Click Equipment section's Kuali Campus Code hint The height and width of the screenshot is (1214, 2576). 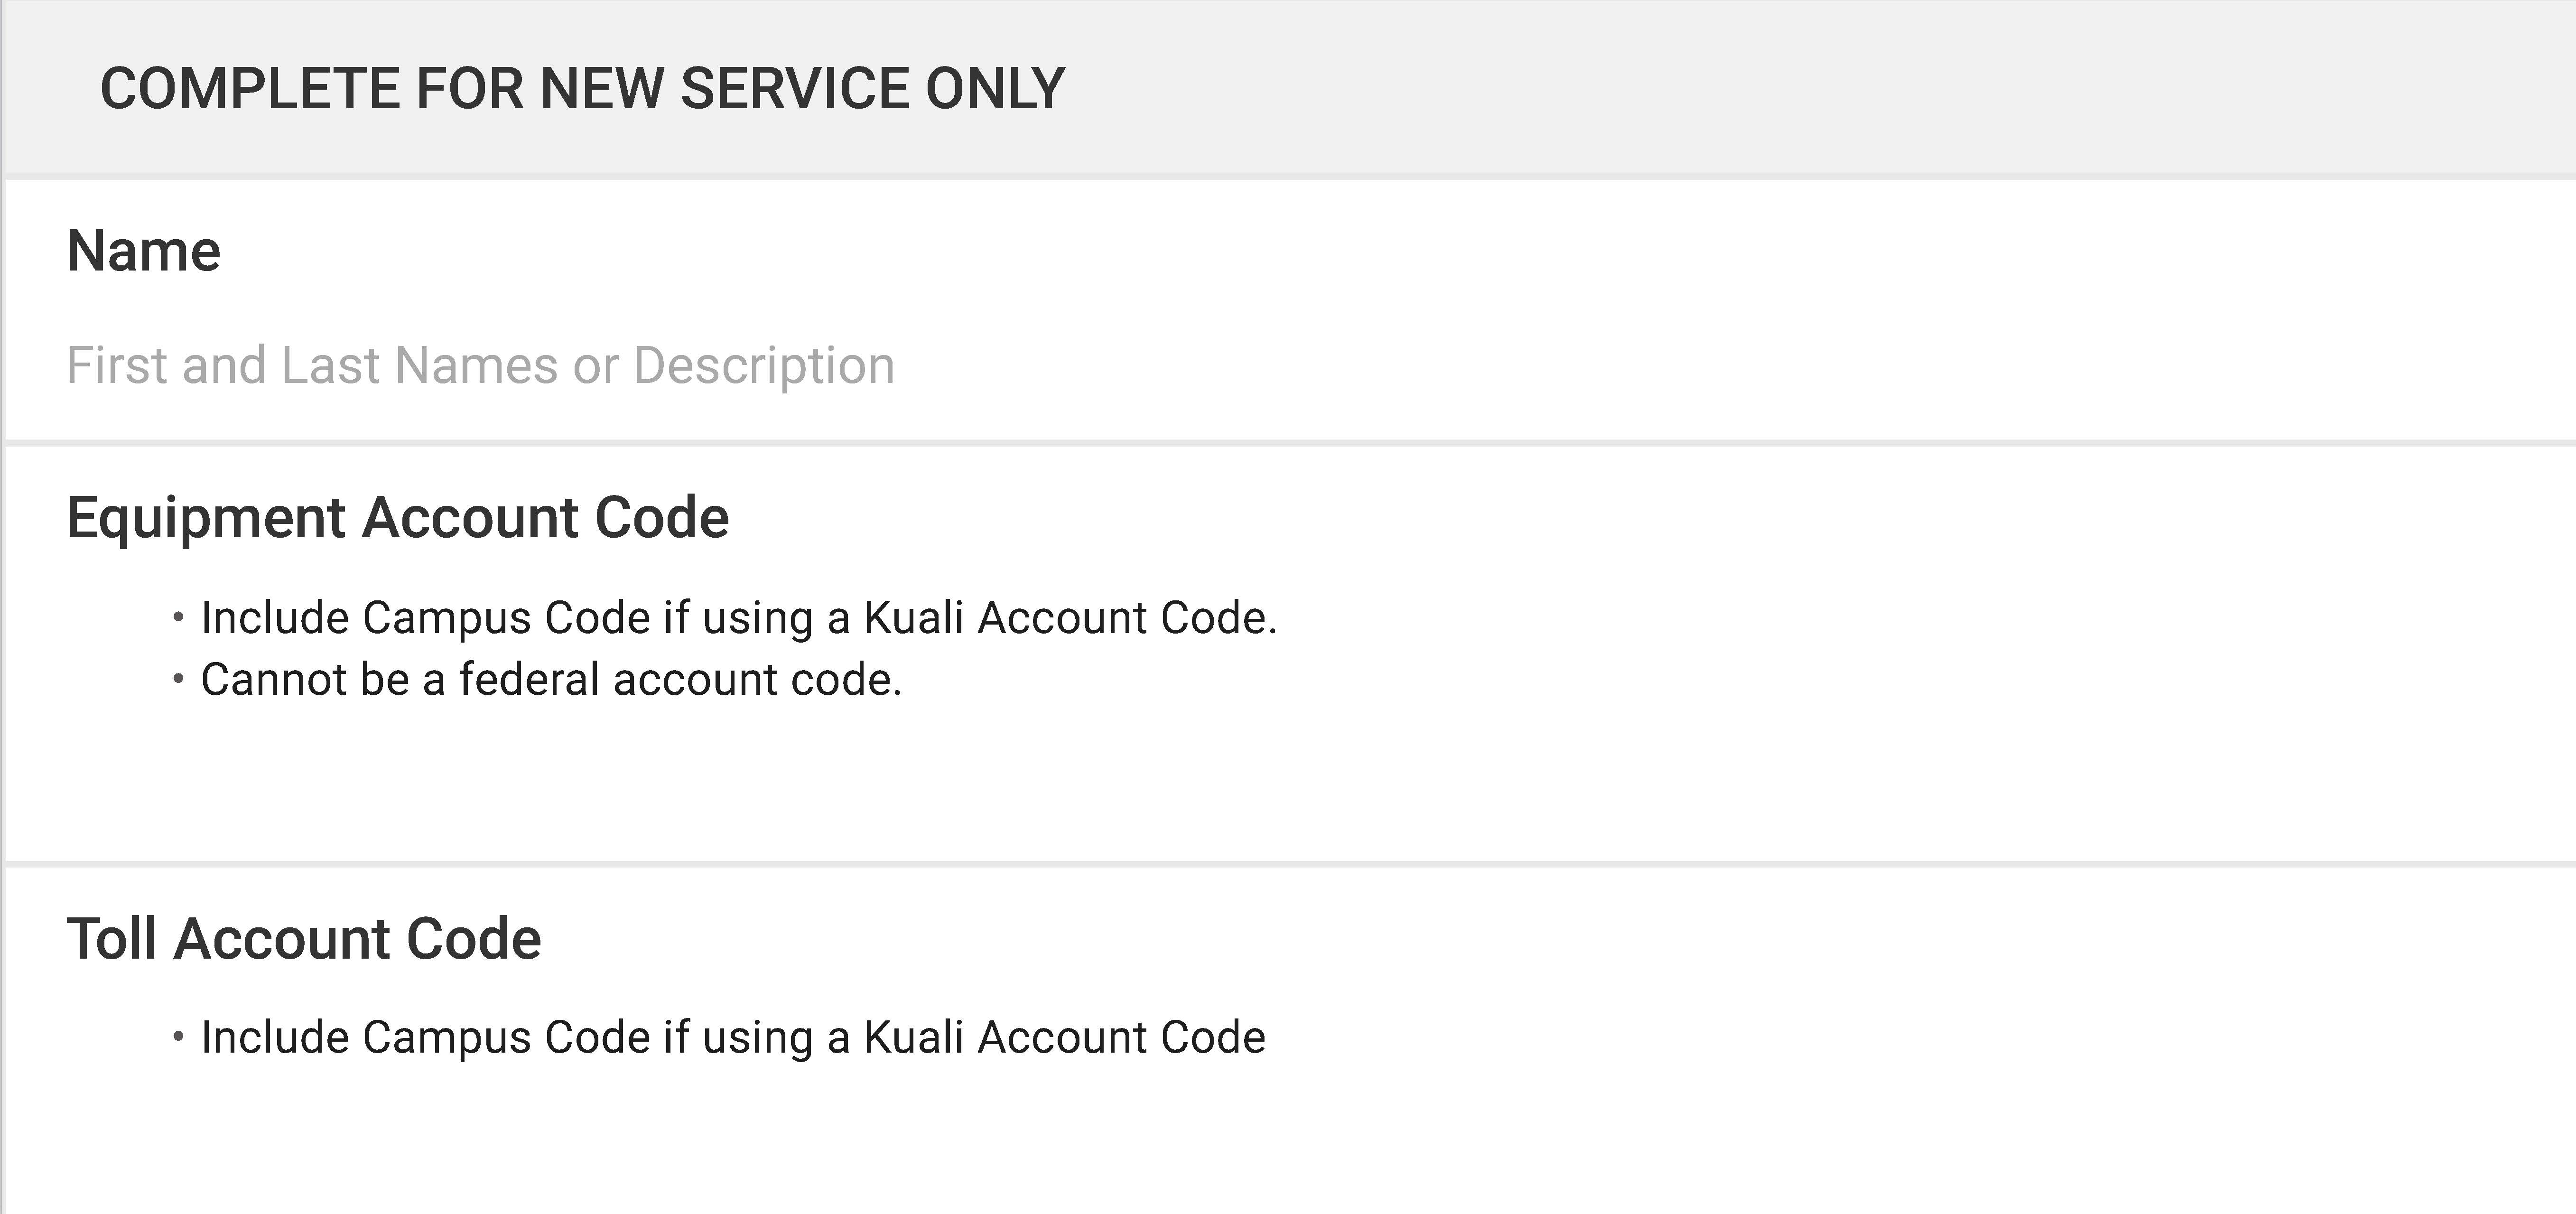pyautogui.click(x=739, y=618)
